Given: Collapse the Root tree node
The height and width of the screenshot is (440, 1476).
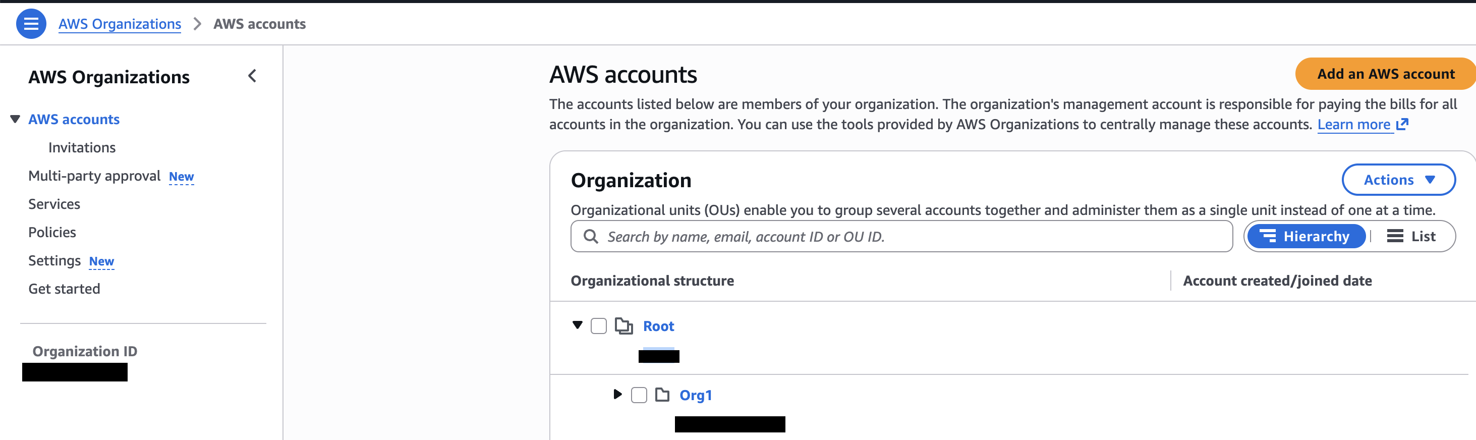Looking at the screenshot, I should pyautogui.click(x=578, y=325).
